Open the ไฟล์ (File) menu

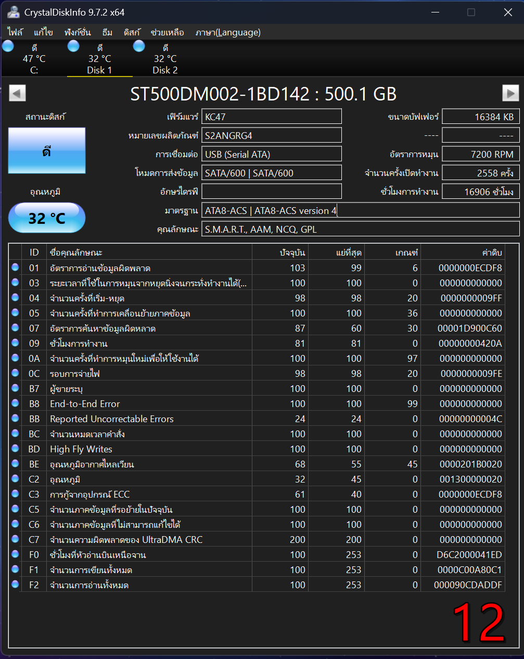coord(15,32)
